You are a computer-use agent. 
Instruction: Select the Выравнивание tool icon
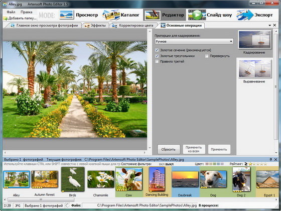point(254,69)
